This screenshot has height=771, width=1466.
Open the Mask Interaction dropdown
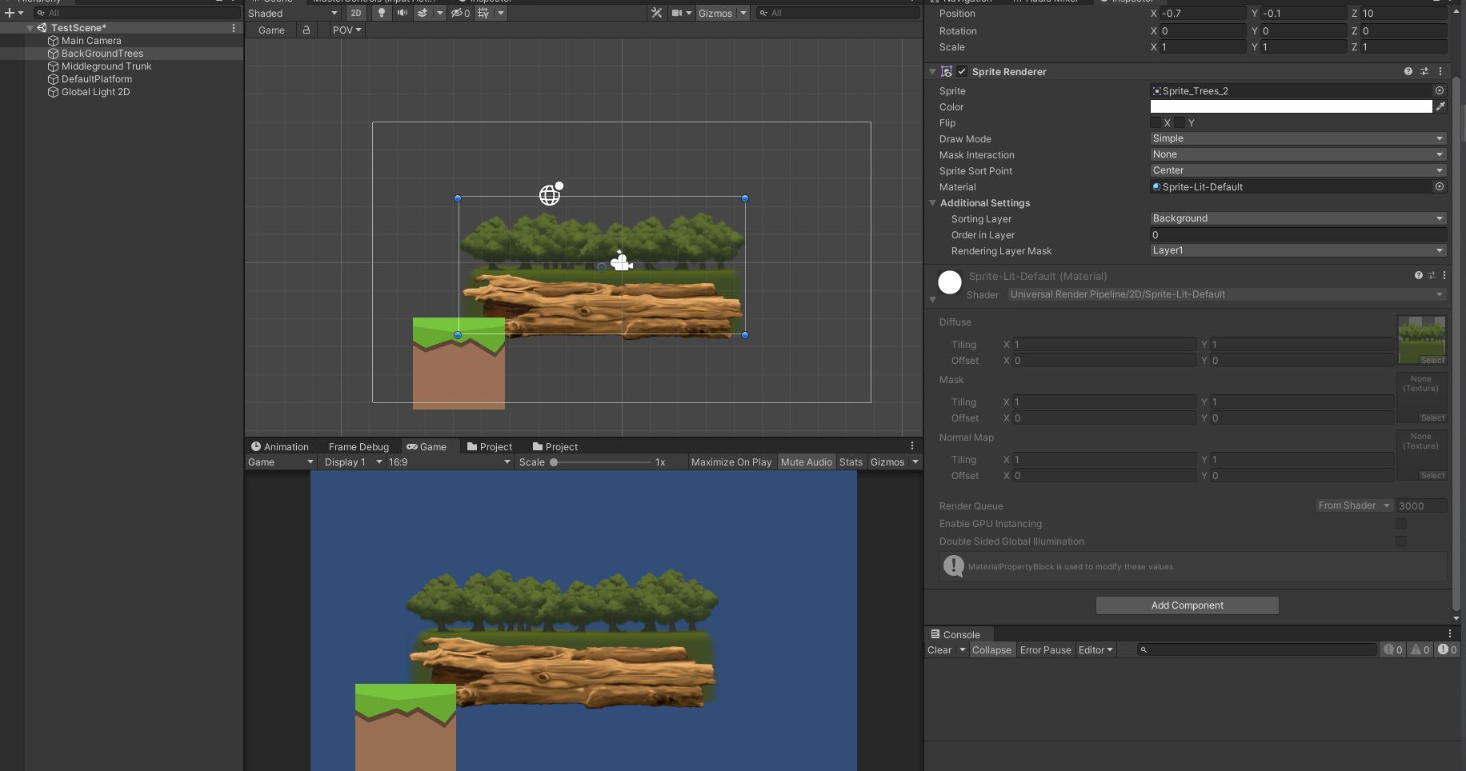[x=1298, y=154]
